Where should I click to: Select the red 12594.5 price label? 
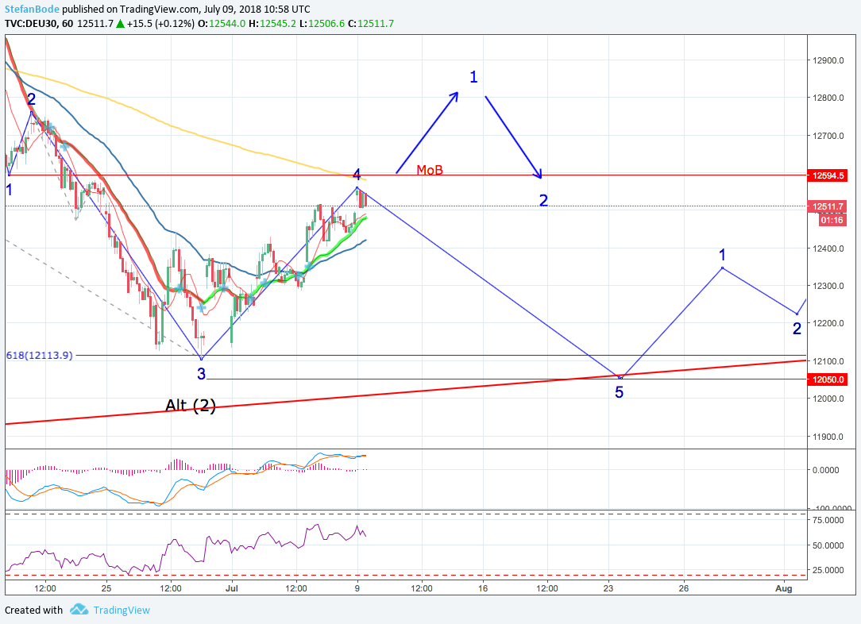[x=828, y=175]
